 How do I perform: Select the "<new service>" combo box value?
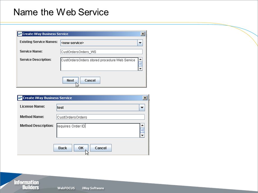pos(72,43)
